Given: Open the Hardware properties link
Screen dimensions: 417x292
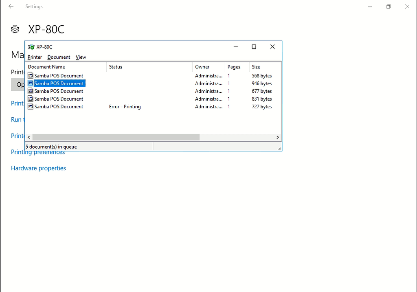Looking at the screenshot, I should click(38, 168).
